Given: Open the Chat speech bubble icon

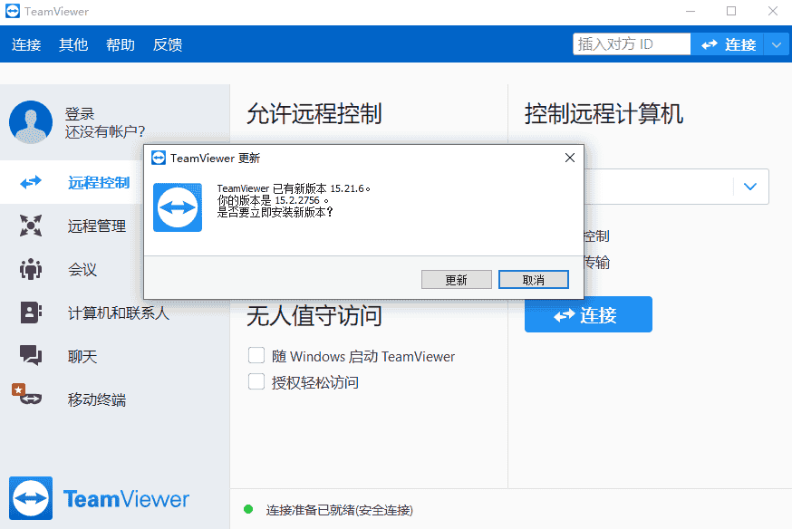Looking at the screenshot, I should [31, 356].
